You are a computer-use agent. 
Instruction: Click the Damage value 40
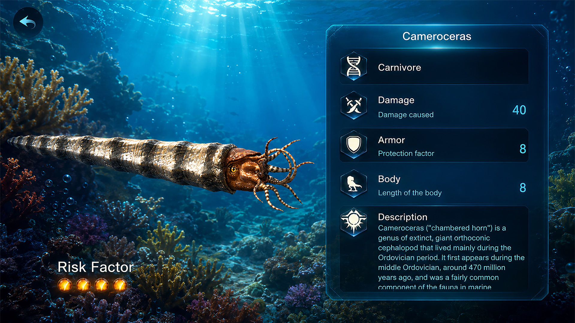519,110
